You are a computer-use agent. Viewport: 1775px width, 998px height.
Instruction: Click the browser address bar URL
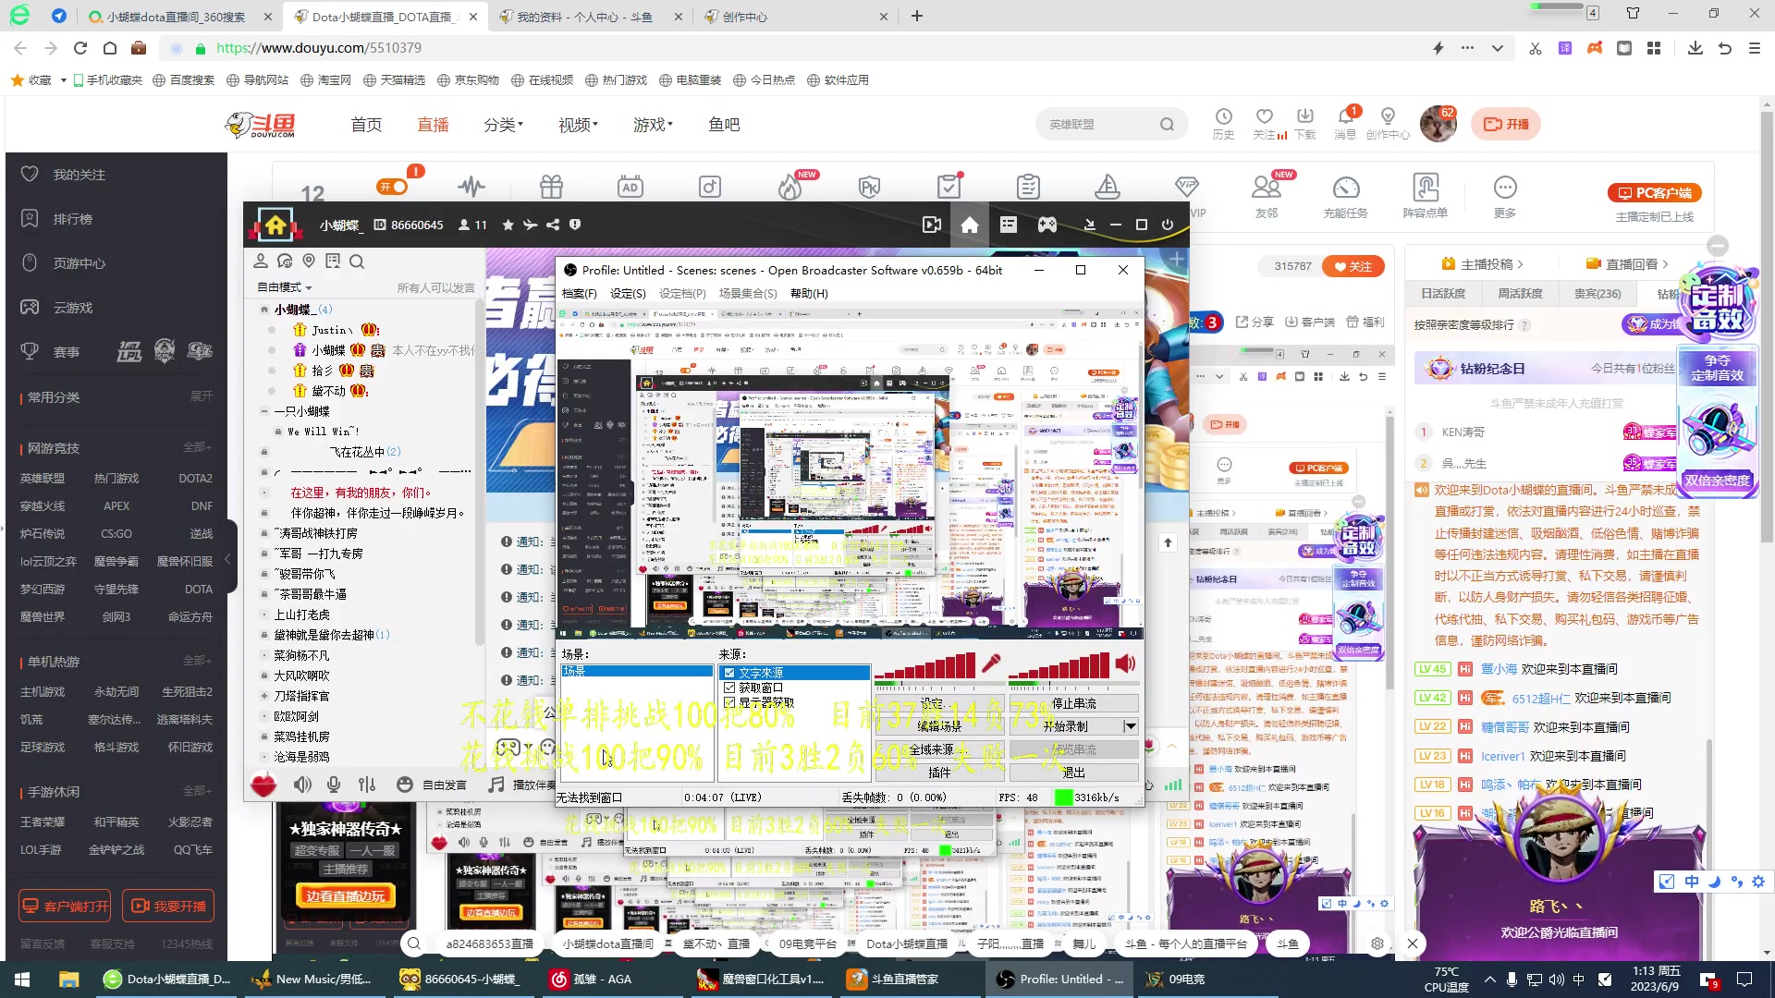pos(319,48)
